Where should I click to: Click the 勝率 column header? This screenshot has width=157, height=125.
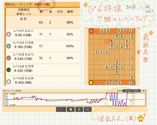pyautogui.click(x=70, y=12)
